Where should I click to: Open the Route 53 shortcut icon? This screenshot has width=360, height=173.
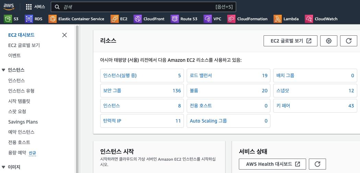coord(175,19)
